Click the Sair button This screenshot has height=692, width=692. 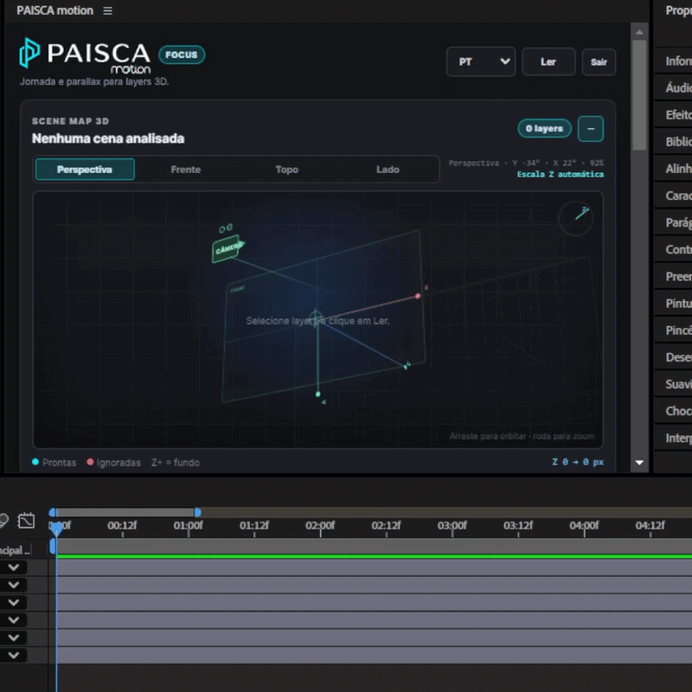599,62
